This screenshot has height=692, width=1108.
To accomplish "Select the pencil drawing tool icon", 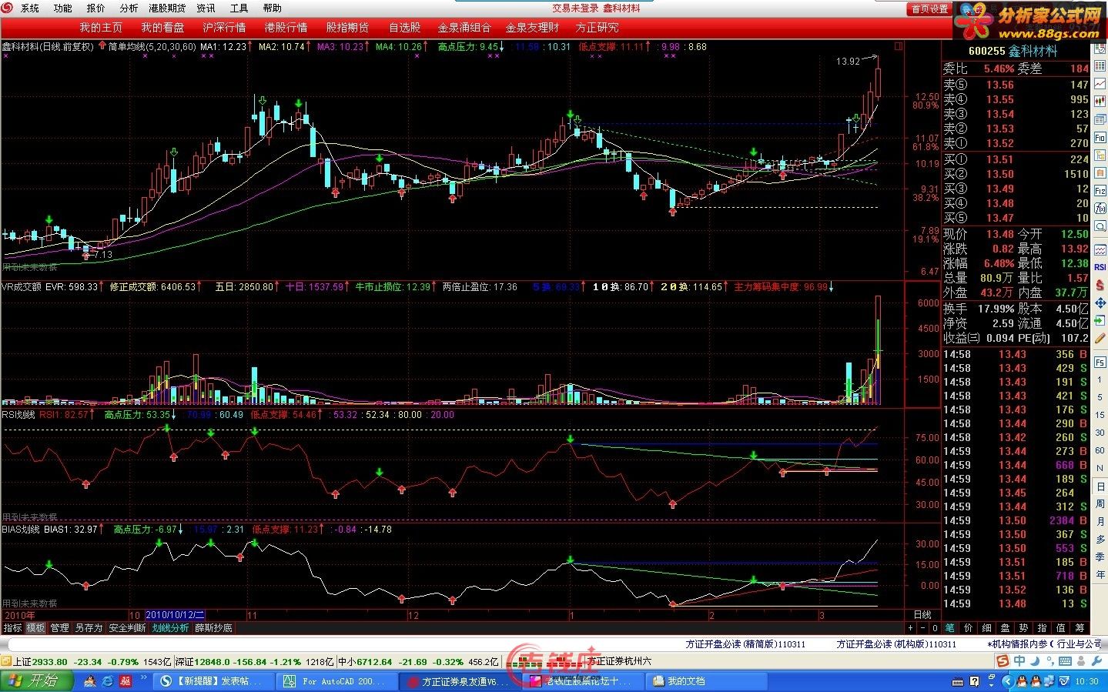I will tap(1100, 337).
